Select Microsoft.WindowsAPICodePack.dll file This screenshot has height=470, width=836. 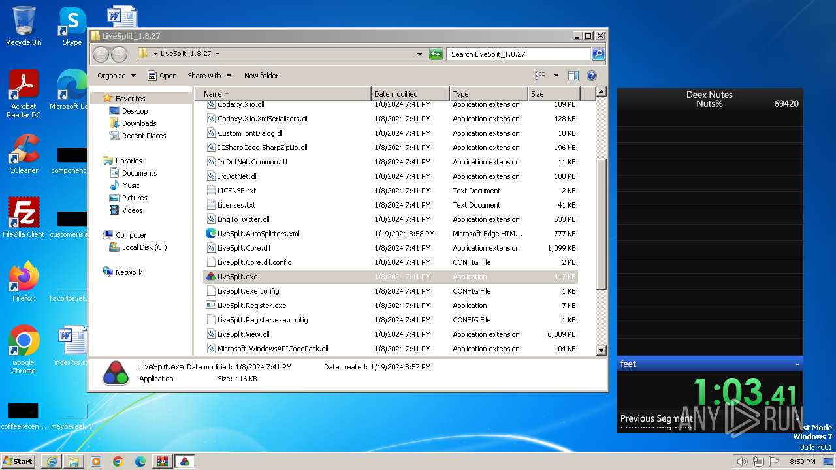tap(272, 349)
